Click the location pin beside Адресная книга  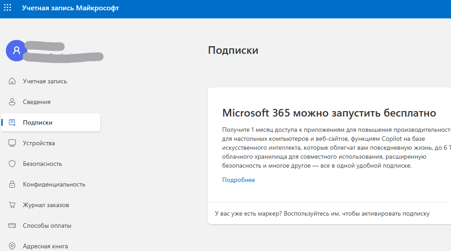12,246
